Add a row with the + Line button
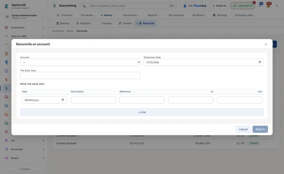 coord(142,112)
